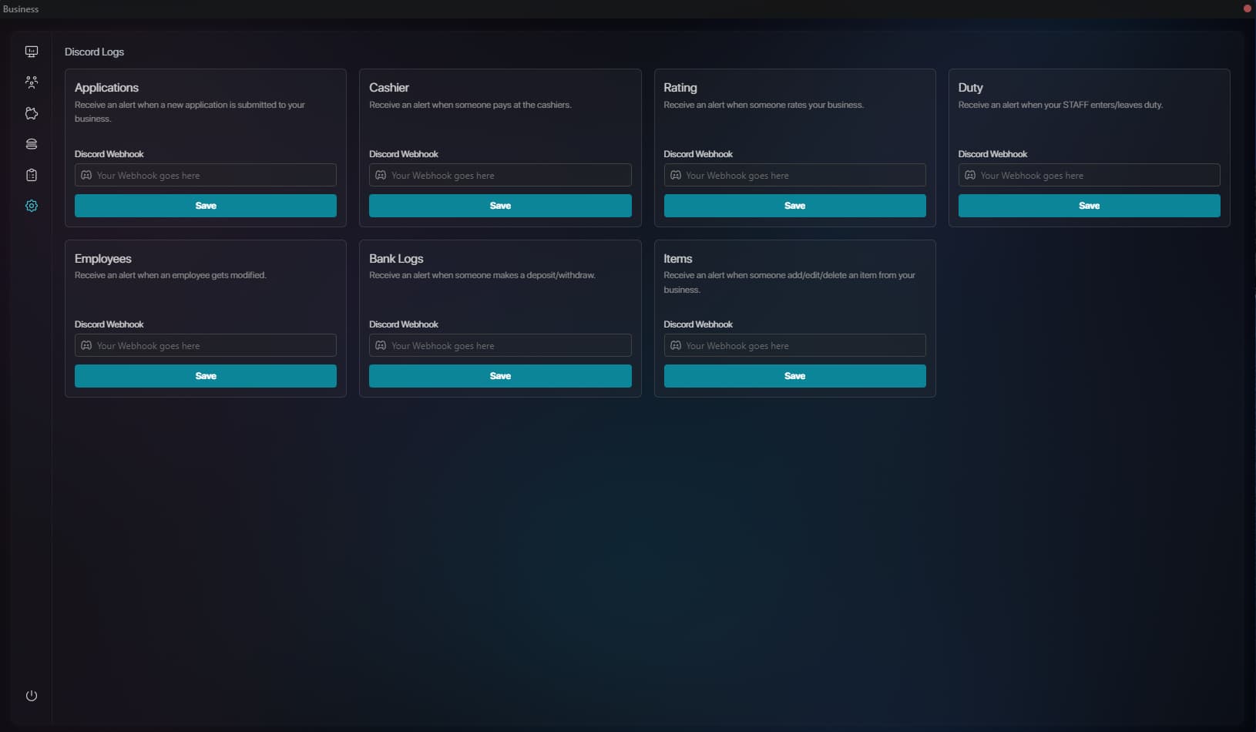Click the Business label in the title bar
Screen dimensions: 1256x732
[21, 8]
